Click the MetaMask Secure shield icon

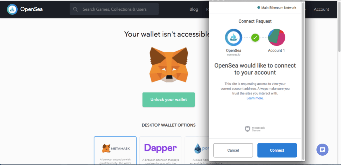tap(247, 129)
